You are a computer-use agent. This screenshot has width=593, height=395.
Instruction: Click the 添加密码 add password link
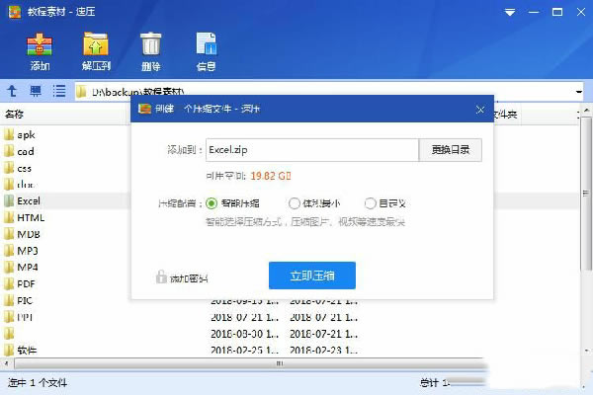click(x=189, y=278)
